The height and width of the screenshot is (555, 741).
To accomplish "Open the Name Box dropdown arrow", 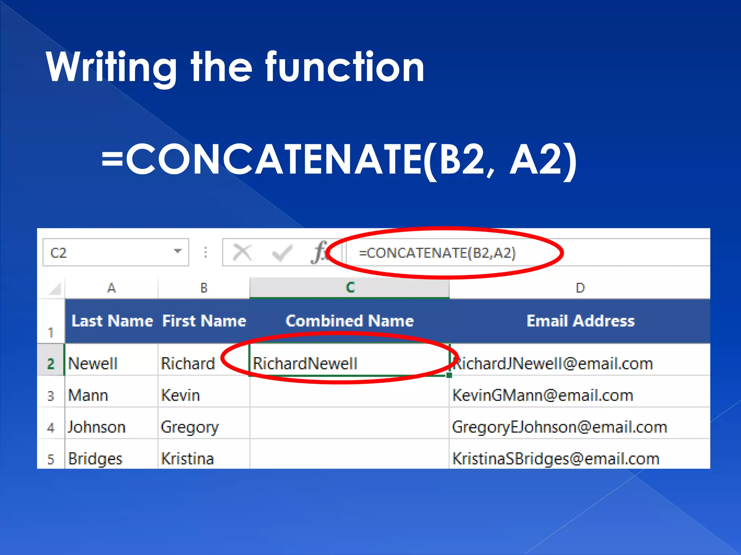I will pos(177,251).
